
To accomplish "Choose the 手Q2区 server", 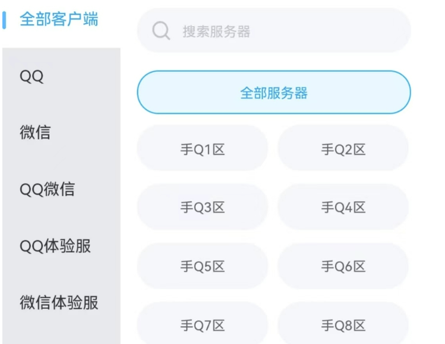I will point(343,150).
